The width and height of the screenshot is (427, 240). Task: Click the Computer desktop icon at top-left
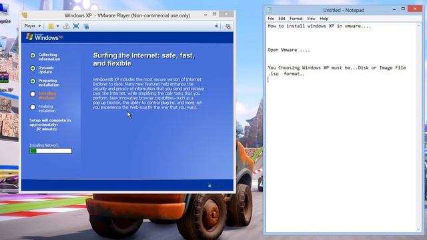(5, 9)
